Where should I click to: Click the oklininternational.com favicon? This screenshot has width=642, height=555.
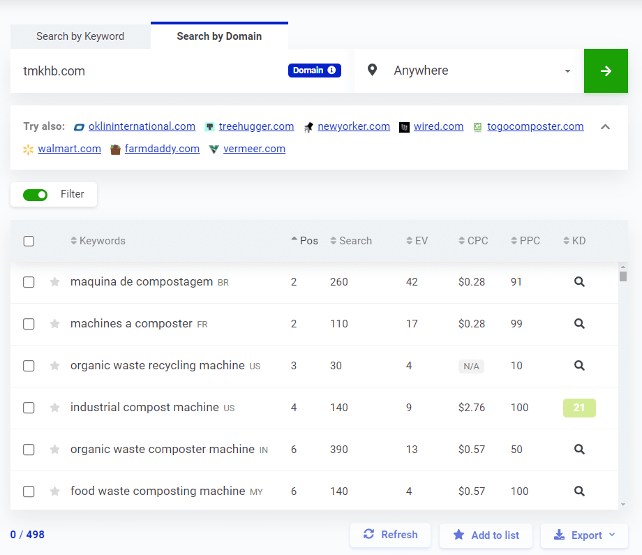pyautogui.click(x=79, y=127)
